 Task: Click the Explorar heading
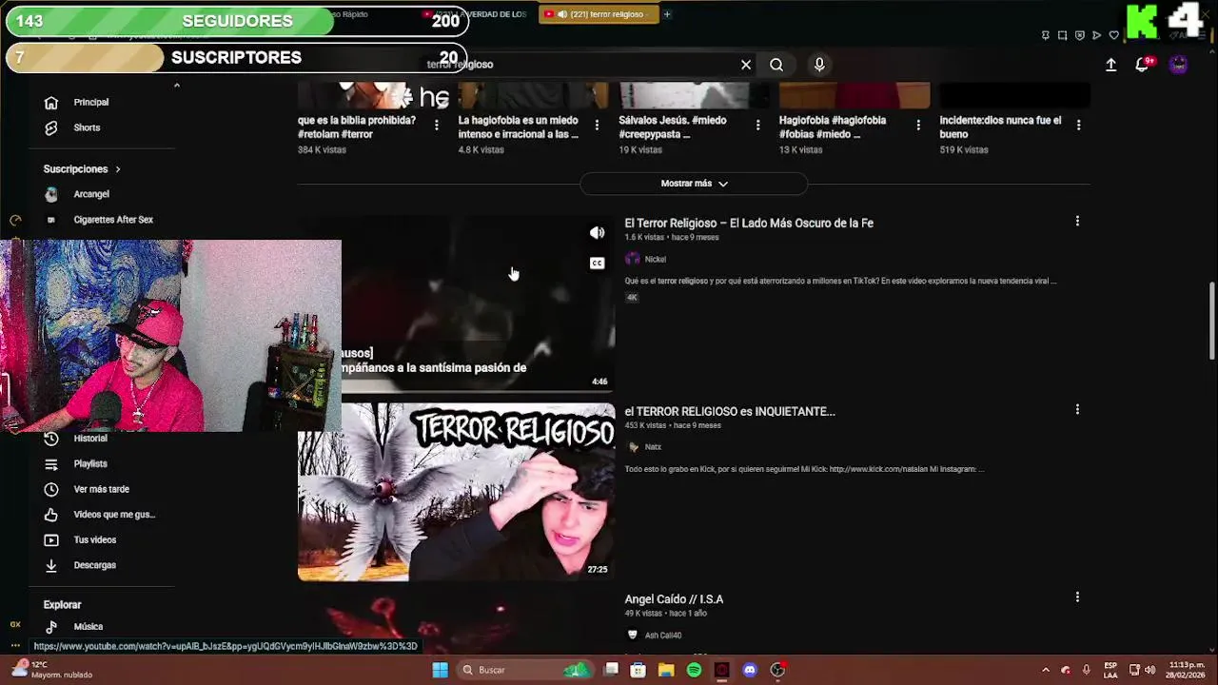click(x=62, y=605)
